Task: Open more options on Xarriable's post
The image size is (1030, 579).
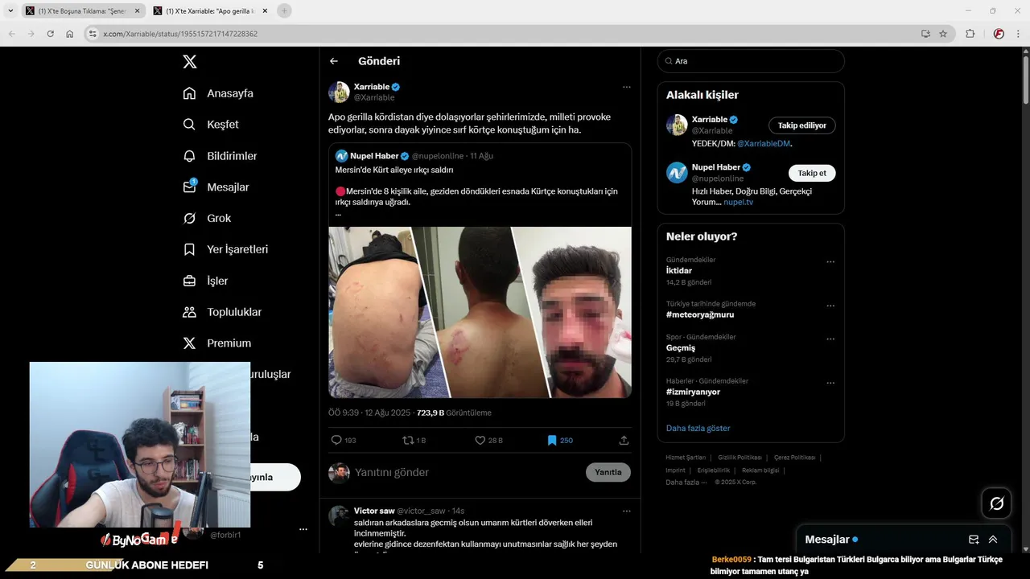Action: 626,87
